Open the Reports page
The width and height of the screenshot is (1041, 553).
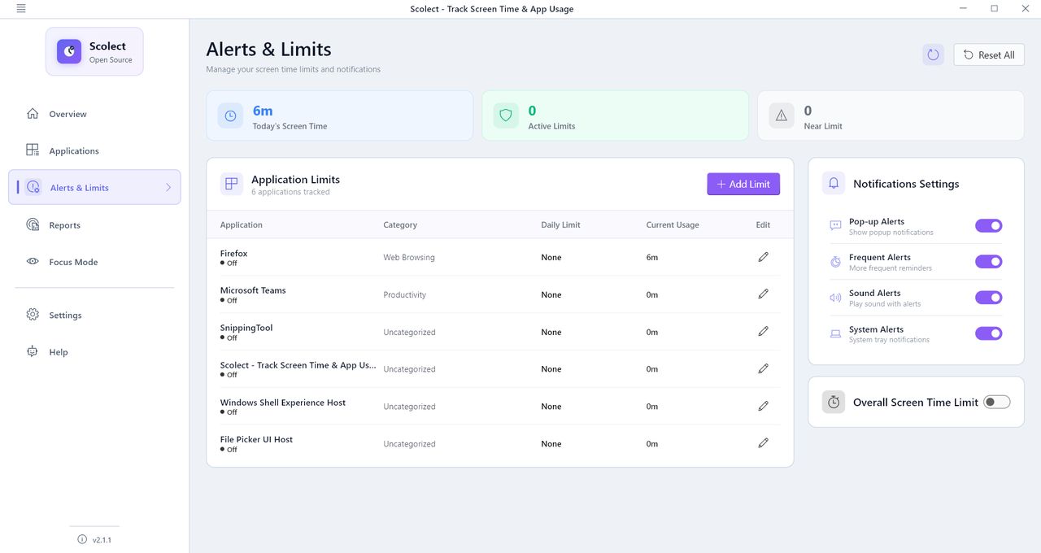[x=94, y=225]
